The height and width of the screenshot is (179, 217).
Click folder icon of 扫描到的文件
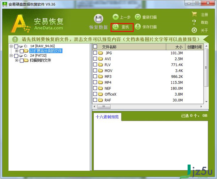[x=26, y=60]
